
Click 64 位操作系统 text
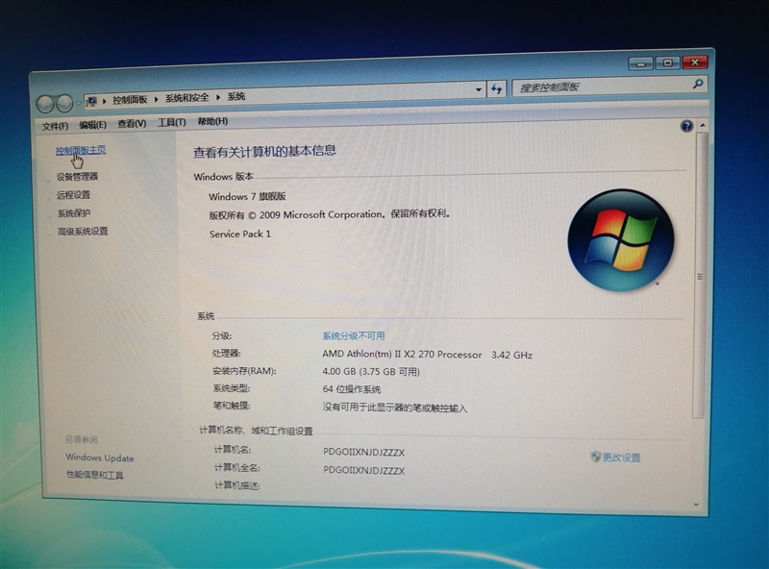tap(352, 389)
